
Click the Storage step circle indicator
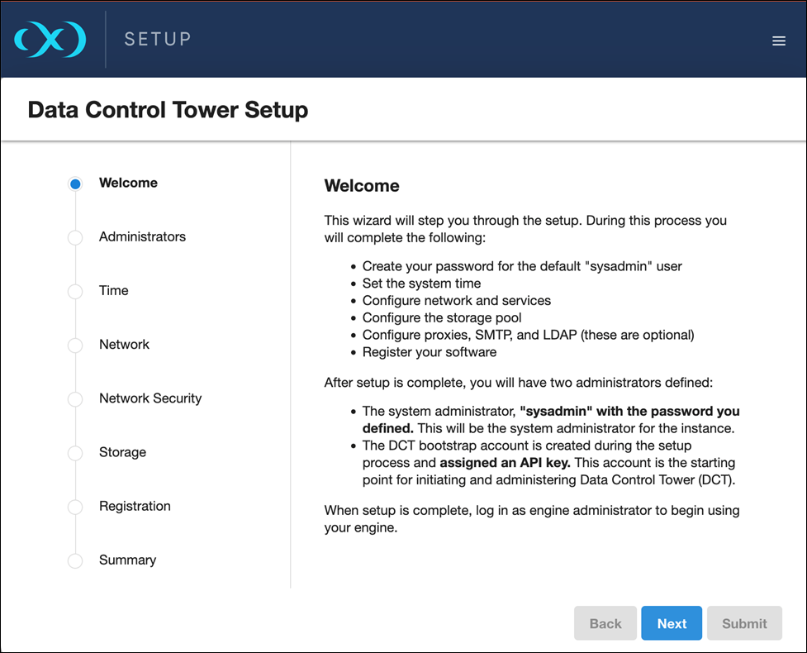(x=75, y=453)
